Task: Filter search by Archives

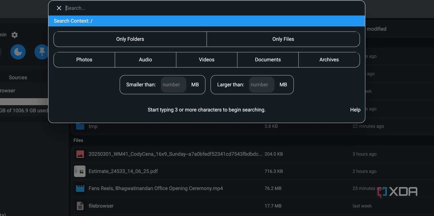Action: [x=329, y=60]
